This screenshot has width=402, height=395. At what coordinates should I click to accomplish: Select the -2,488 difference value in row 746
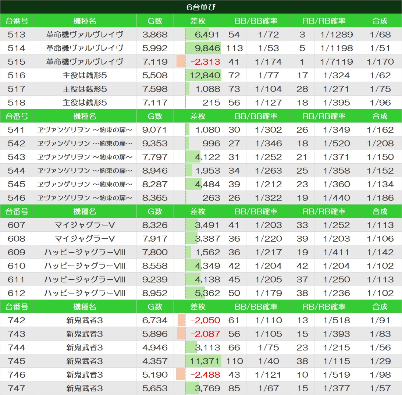pos(205,374)
